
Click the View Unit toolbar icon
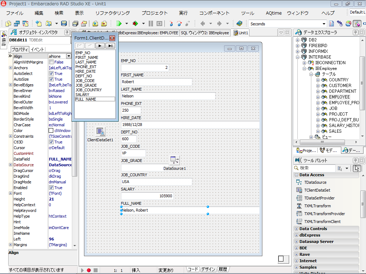click(x=8, y=24)
